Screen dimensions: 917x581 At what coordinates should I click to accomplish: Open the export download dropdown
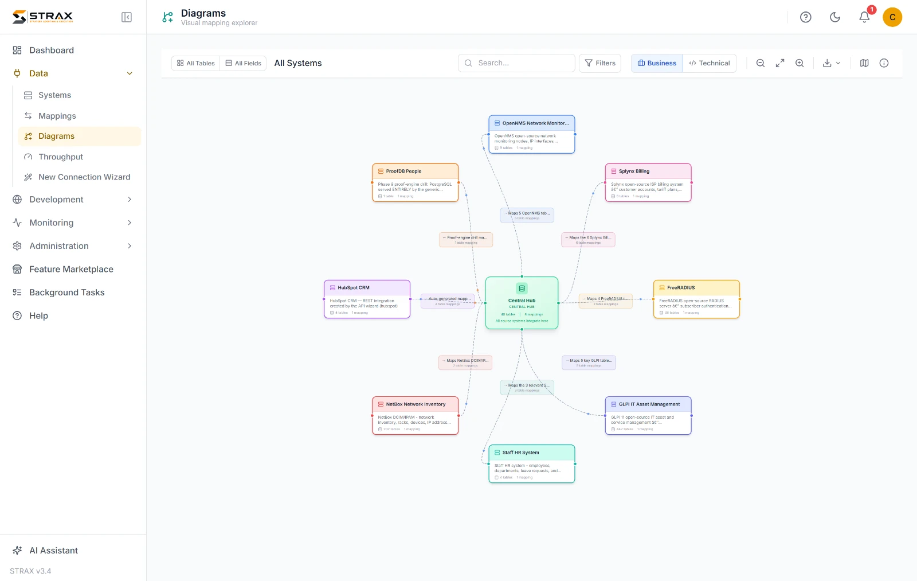pyautogui.click(x=832, y=63)
